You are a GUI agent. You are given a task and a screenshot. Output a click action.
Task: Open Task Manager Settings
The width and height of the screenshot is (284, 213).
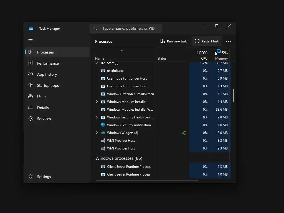(x=57, y=177)
